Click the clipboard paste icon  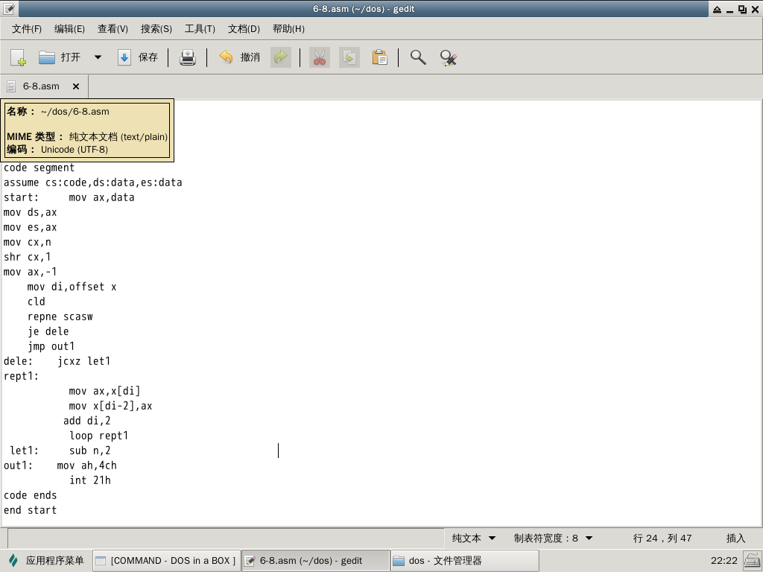tap(379, 57)
